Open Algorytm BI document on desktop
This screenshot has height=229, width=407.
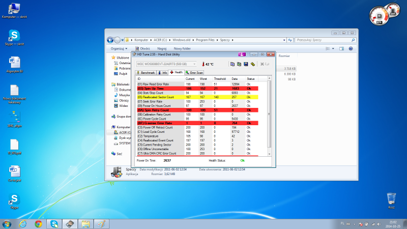(14, 65)
